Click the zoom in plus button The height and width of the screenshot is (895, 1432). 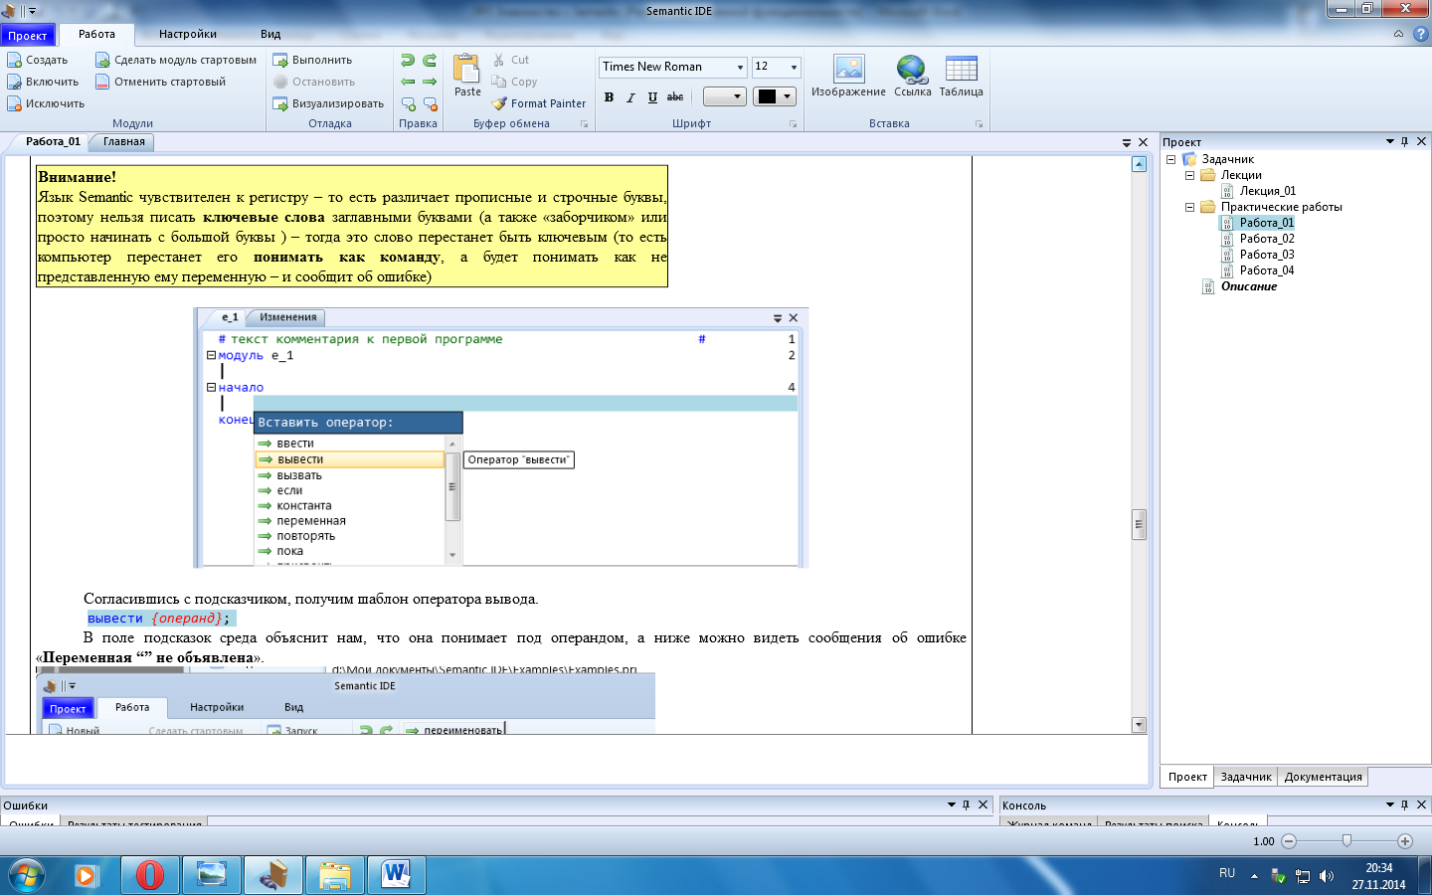[x=1405, y=841]
